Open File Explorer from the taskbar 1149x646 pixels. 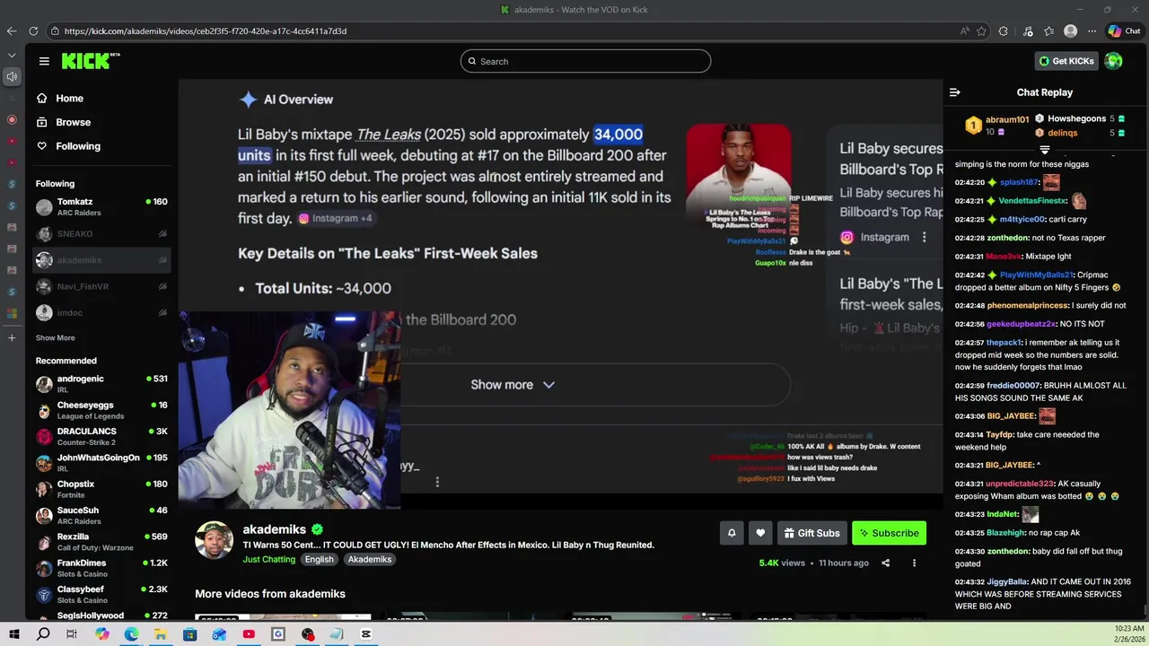point(160,634)
